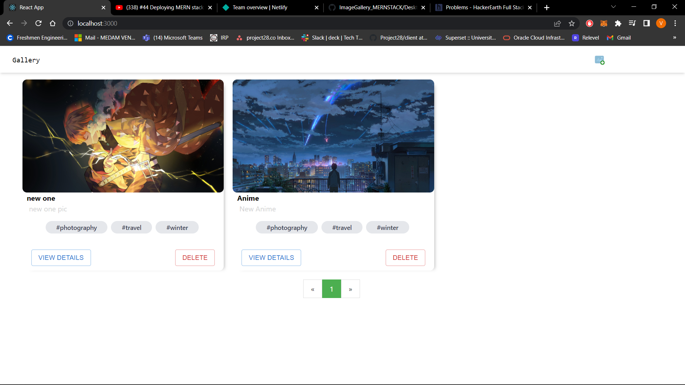Click #winter tag on 'new one' card
685x385 pixels.
177,227
